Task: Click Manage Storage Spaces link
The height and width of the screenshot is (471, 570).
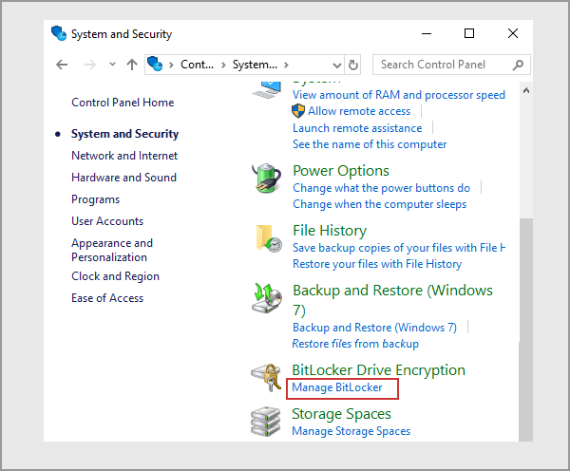Action: click(351, 431)
